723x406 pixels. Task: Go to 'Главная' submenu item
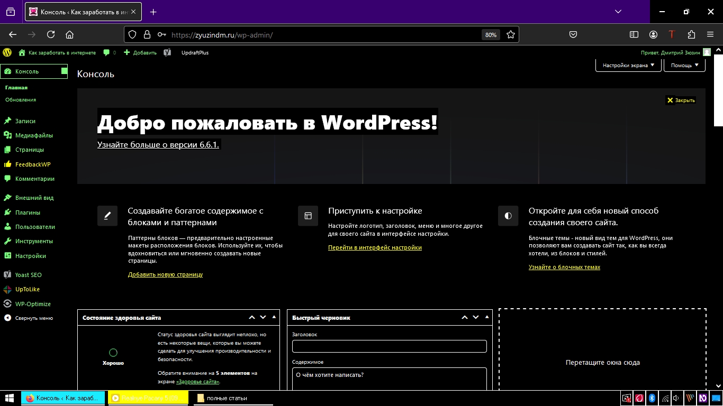pos(16,88)
